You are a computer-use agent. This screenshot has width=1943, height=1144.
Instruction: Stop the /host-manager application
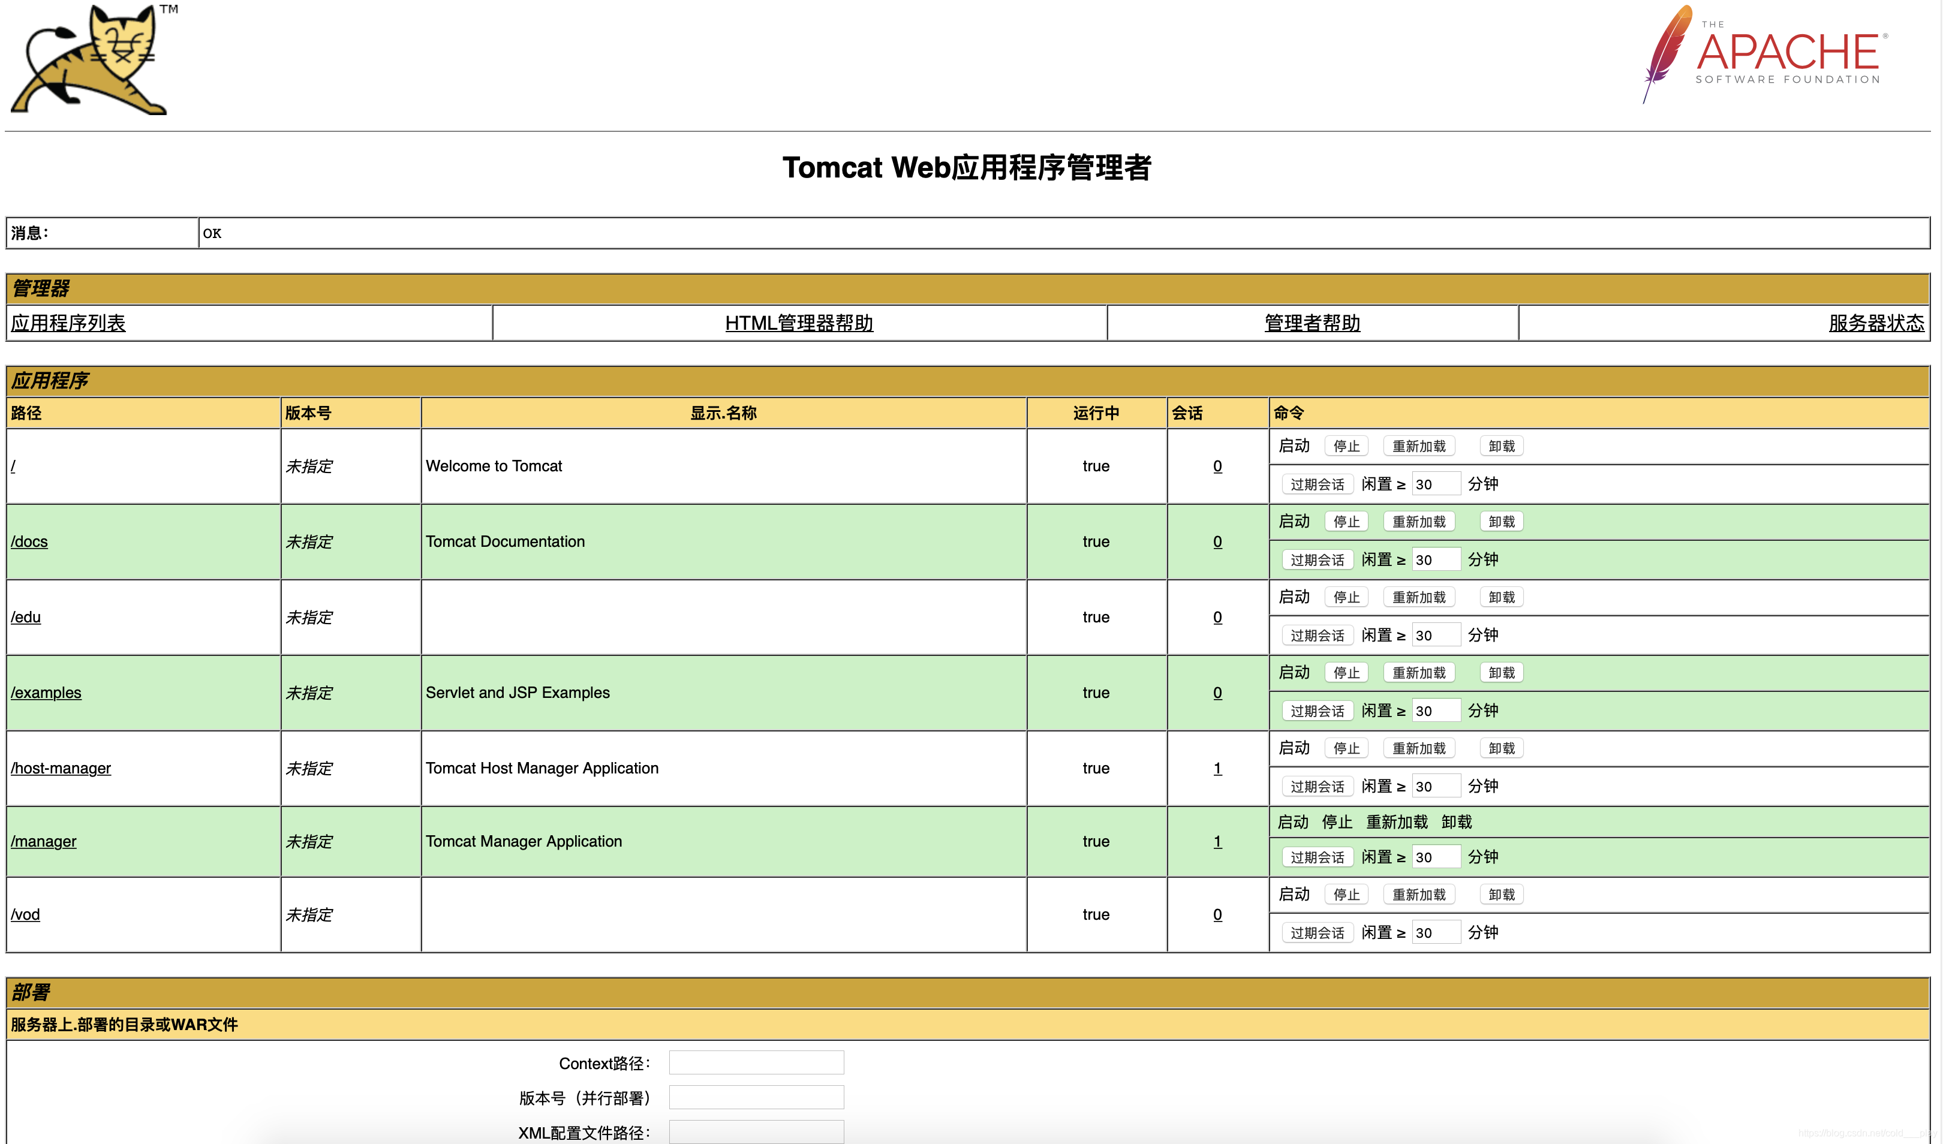tap(1346, 748)
